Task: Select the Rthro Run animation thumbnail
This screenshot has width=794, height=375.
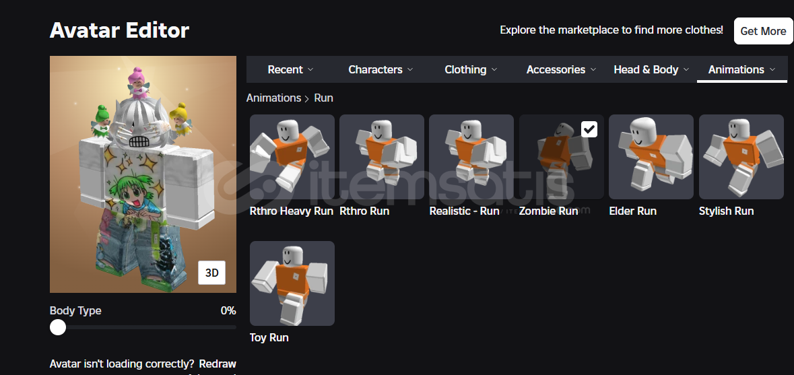Action: click(382, 157)
